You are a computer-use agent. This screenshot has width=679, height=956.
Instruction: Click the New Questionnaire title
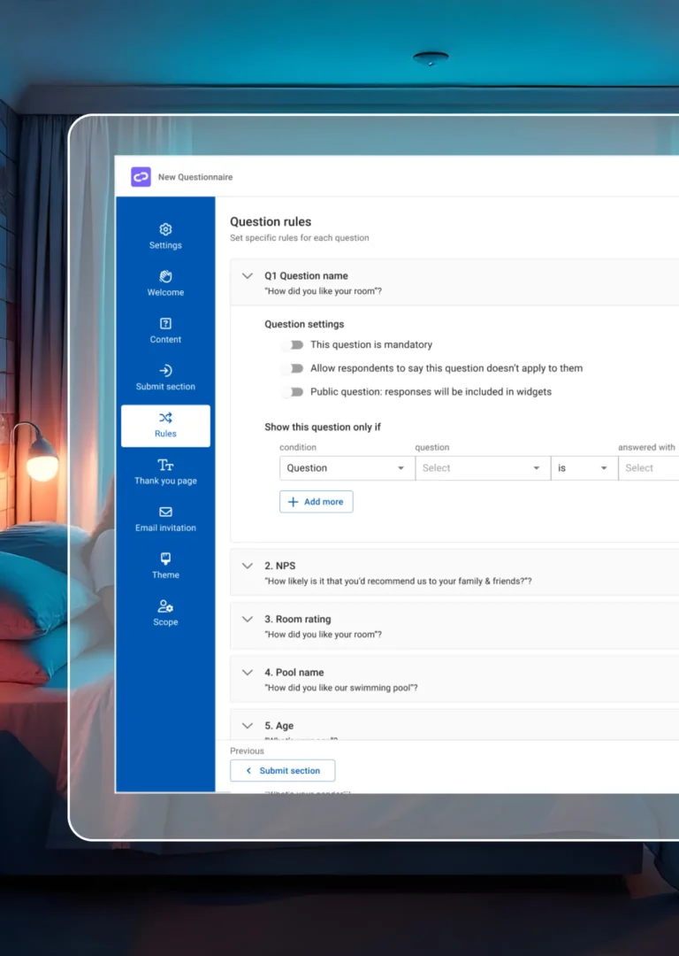click(x=195, y=177)
